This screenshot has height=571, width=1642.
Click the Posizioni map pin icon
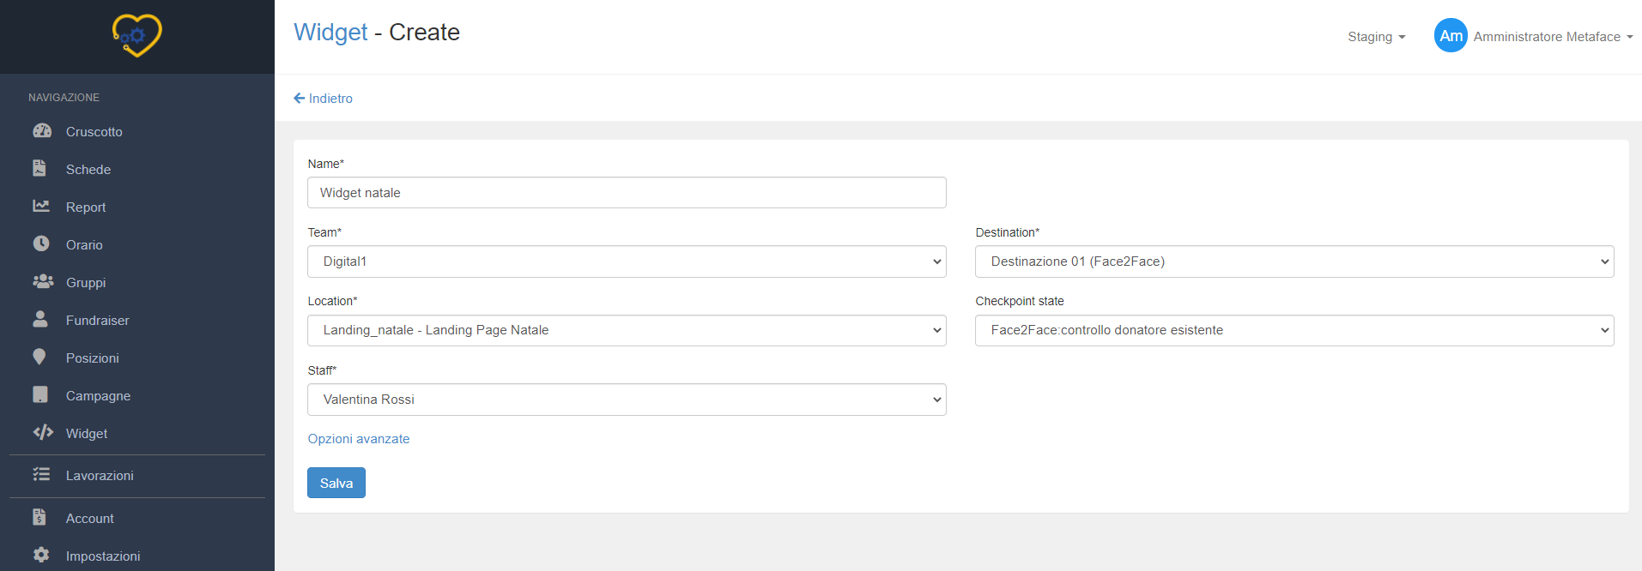coord(39,358)
